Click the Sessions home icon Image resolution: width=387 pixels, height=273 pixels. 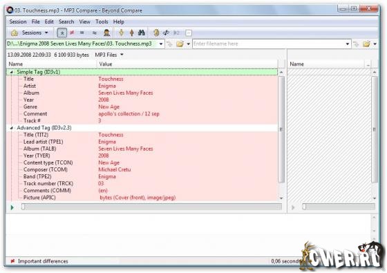click(x=15, y=32)
